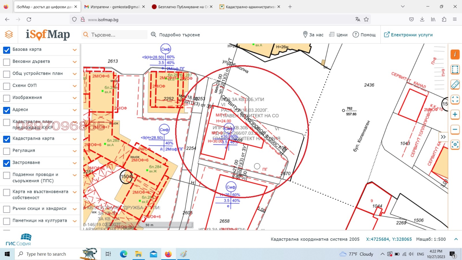The width and height of the screenshot is (462, 260).
Task: Click Подробно търсене button
Action: pos(176,35)
